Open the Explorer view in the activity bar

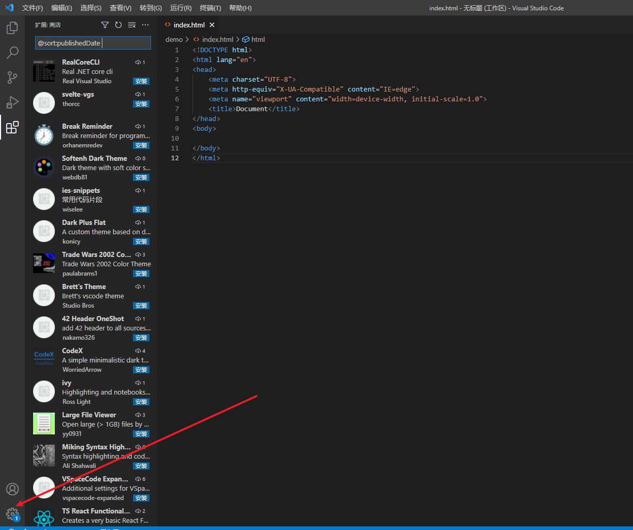12,27
